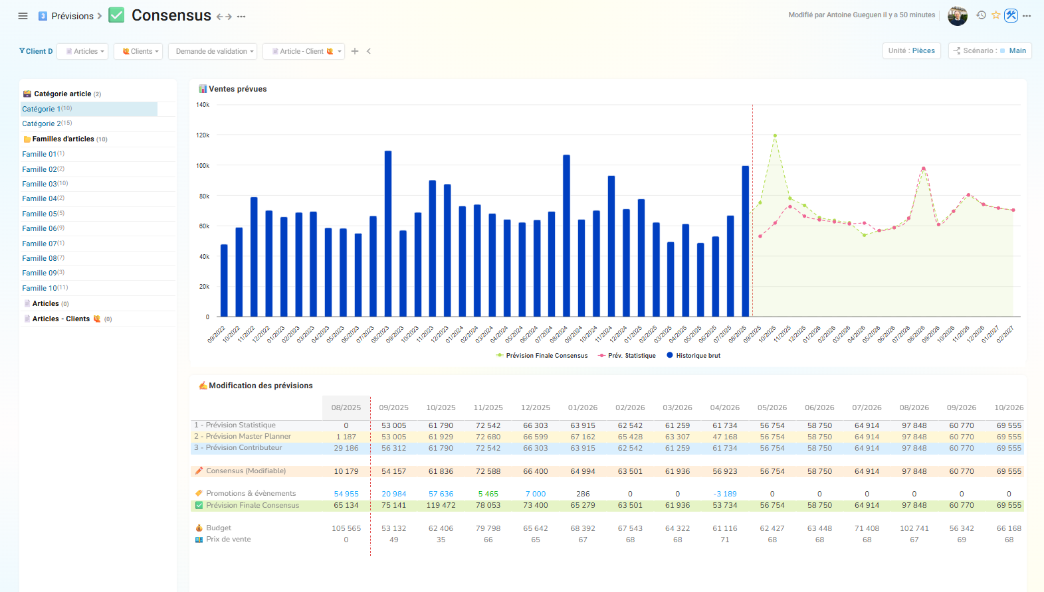This screenshot has height=592, width=1044.
Task: Open the Demande de validation dropdown
Action: coord(213,51)
